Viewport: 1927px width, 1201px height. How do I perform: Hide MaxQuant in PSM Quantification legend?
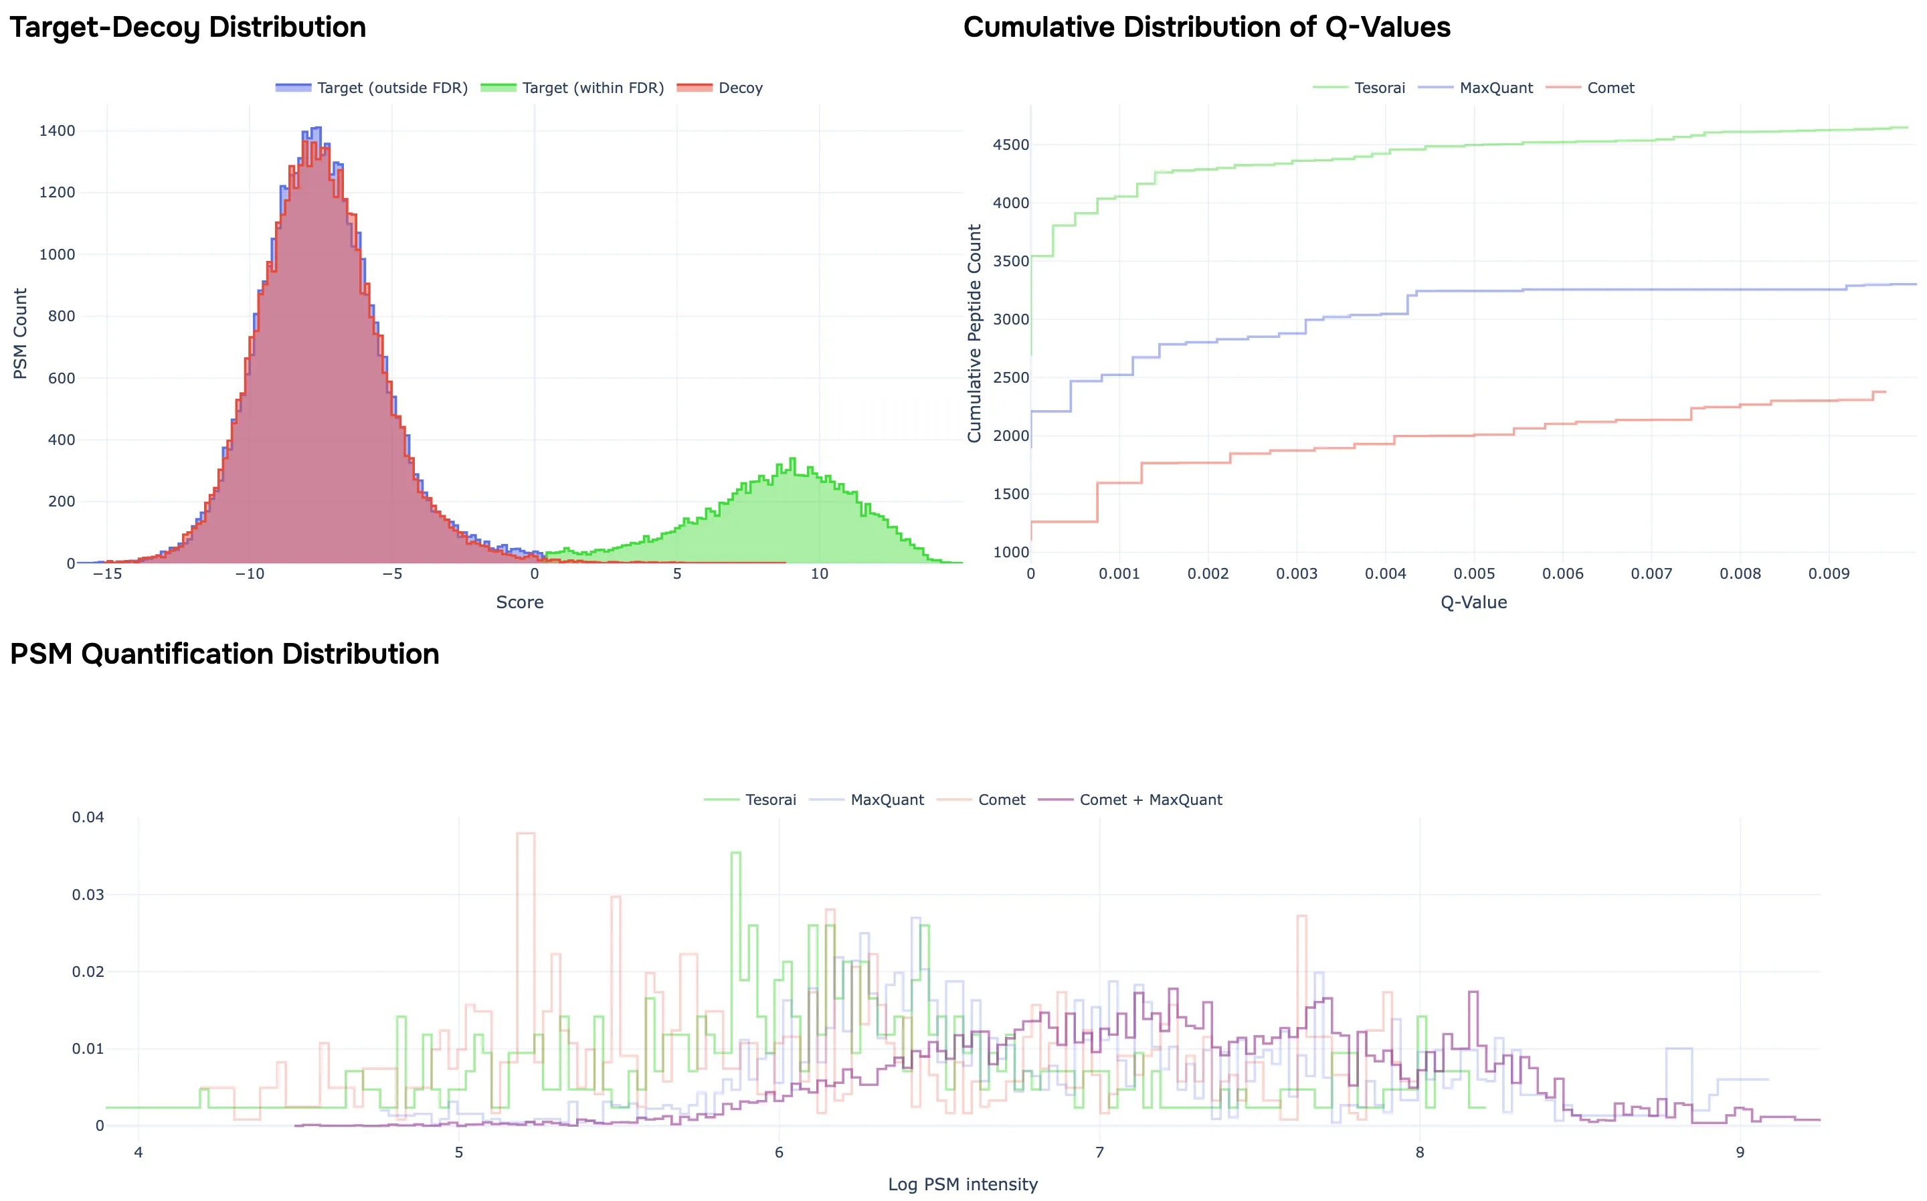[x=888, y=800]
